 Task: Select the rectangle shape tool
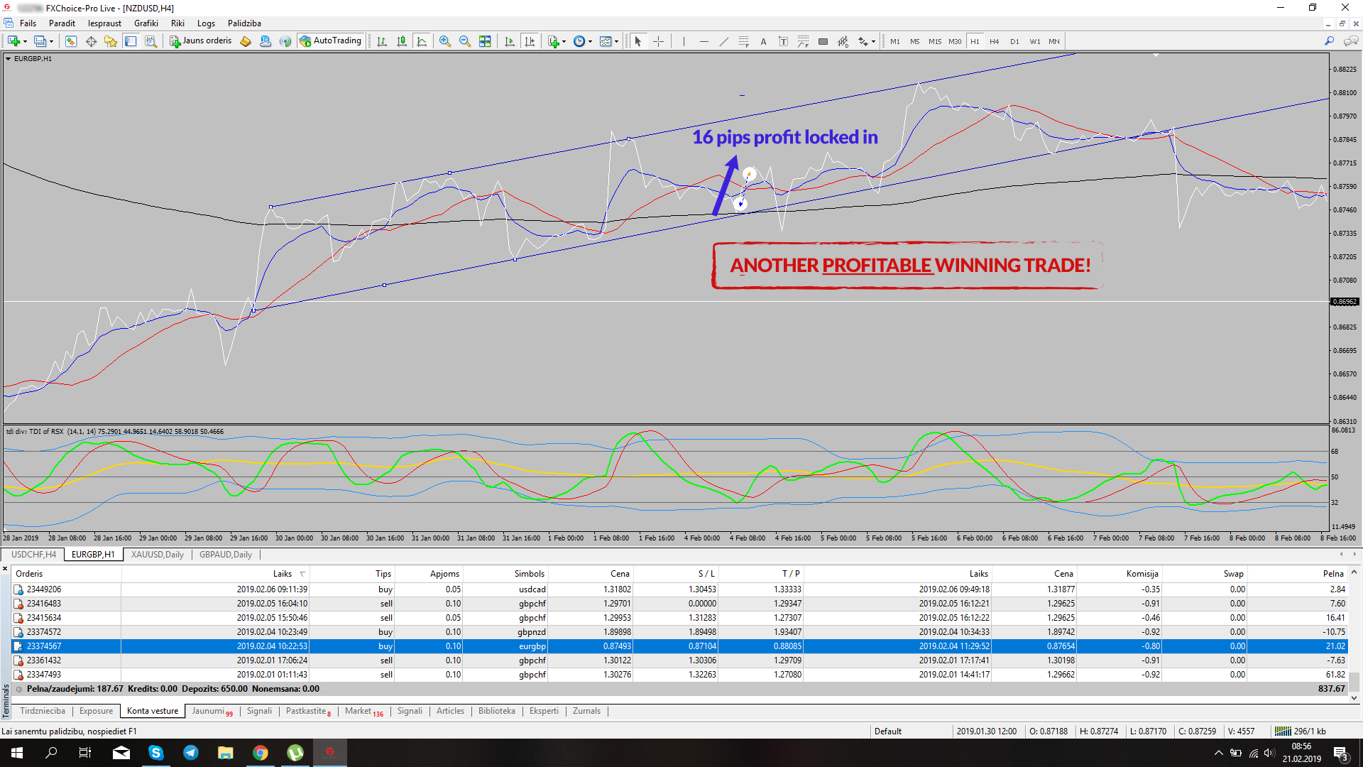tap(823, 41)
